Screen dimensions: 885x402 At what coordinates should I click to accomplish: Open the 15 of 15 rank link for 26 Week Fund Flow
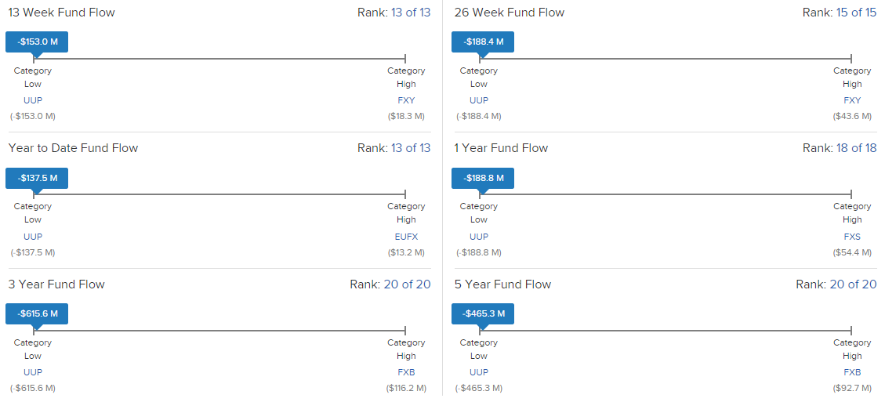point(856,13)
